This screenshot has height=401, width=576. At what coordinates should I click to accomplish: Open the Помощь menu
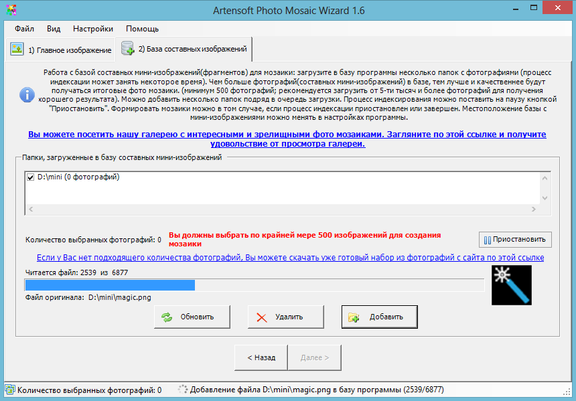[142, 29]
